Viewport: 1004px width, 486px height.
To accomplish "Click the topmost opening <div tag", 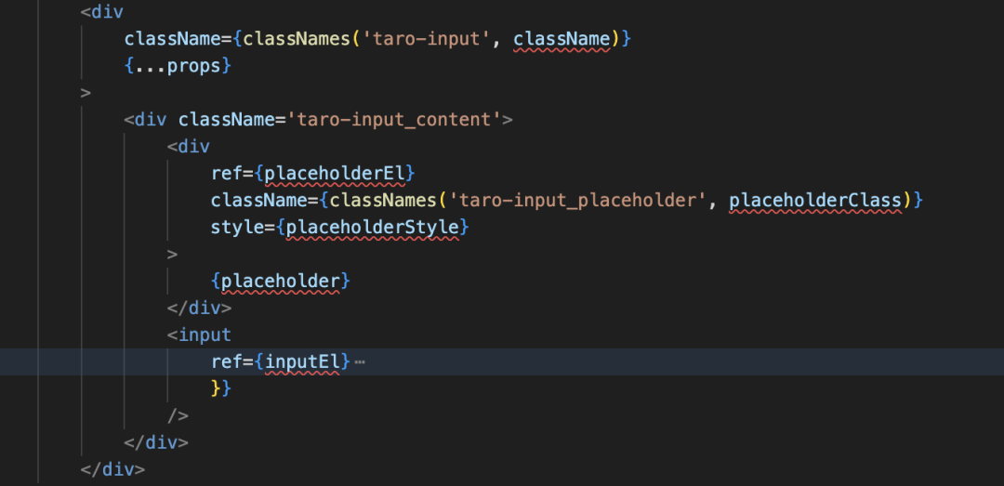I will (102, 12).
